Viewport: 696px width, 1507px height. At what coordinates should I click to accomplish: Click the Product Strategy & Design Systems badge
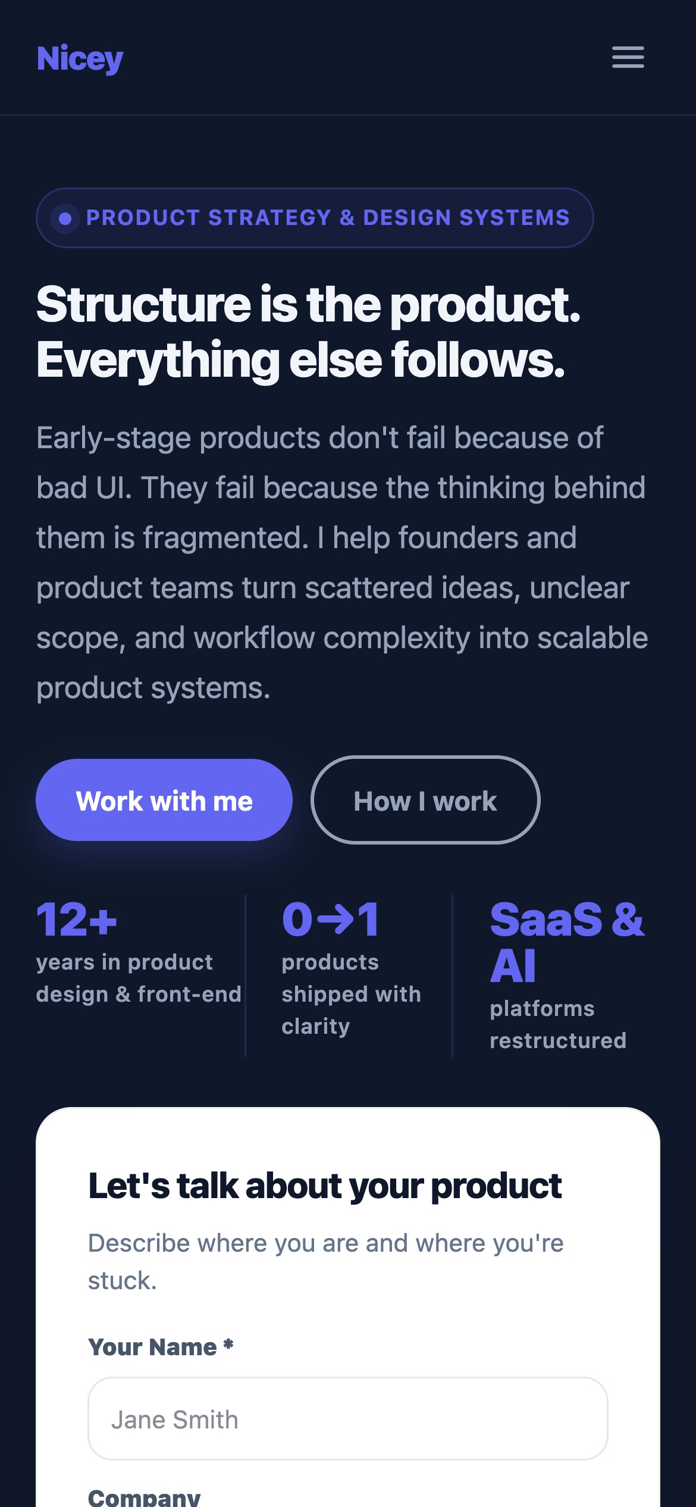coord(315,217)
